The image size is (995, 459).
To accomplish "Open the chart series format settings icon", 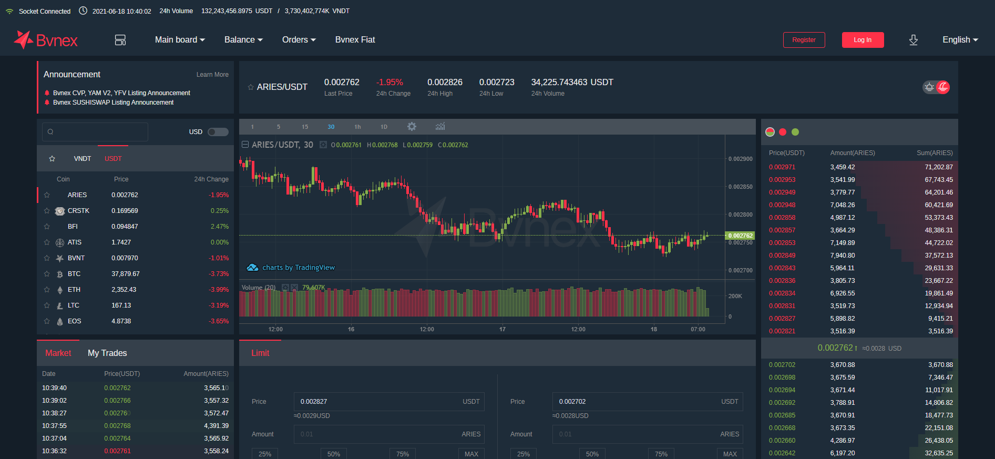I will pos(323,145).
